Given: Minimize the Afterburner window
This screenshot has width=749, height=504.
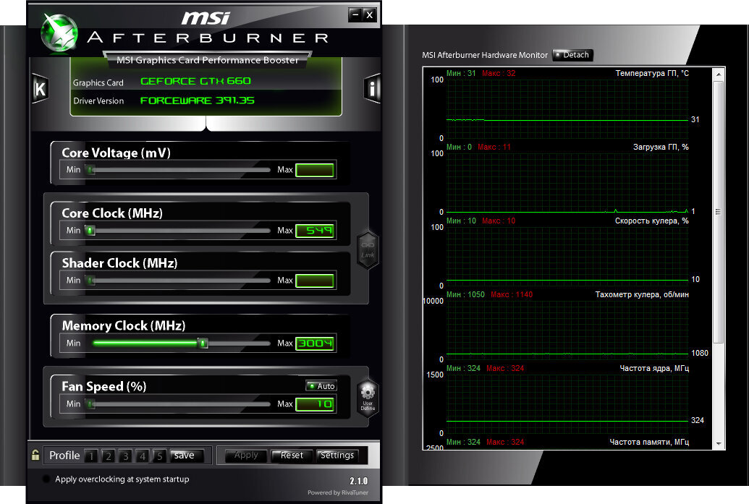Looking at the screenshot, I should pyautogui.click(x=355, y=14).
